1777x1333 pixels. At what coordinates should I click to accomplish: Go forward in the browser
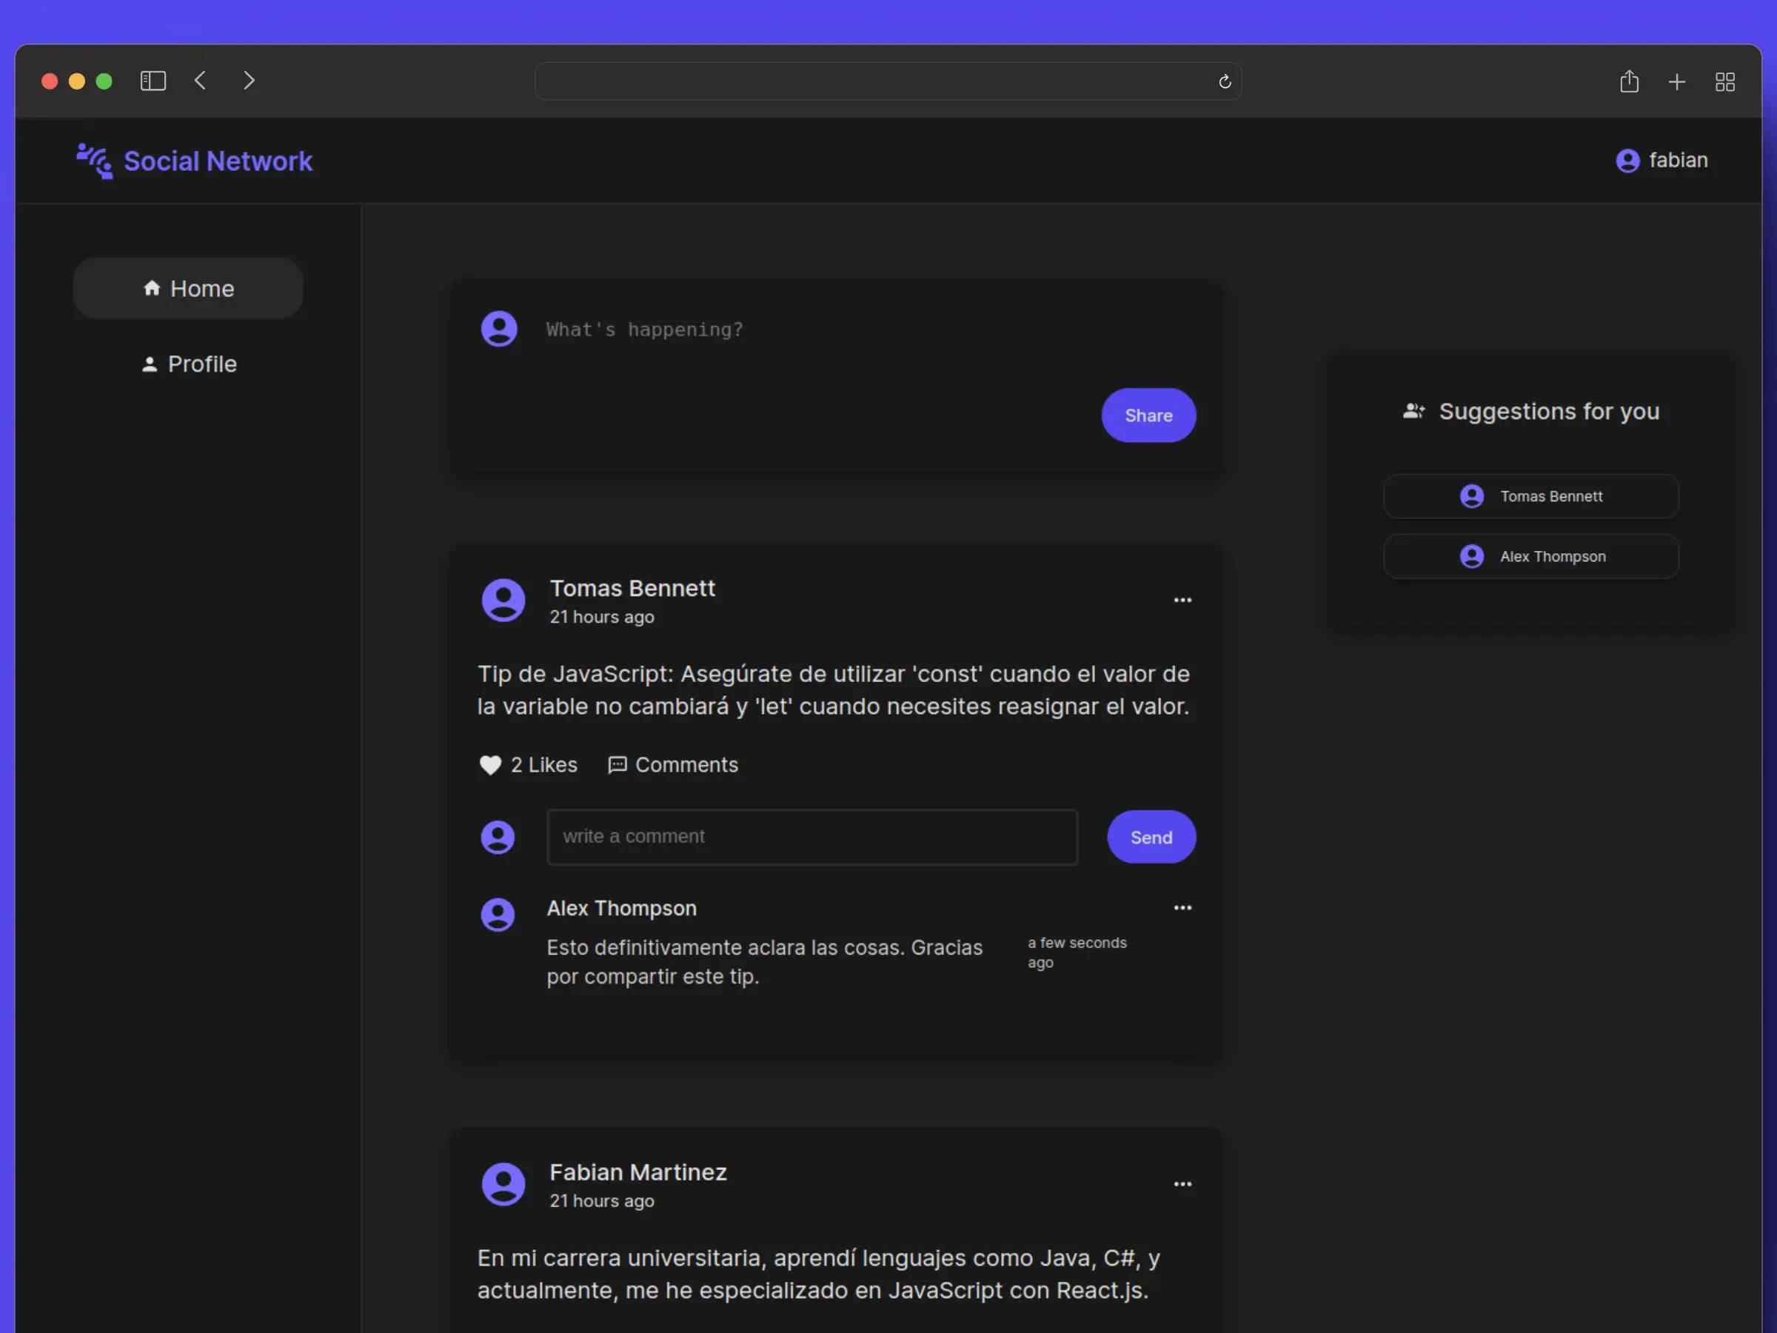(249, 81)
